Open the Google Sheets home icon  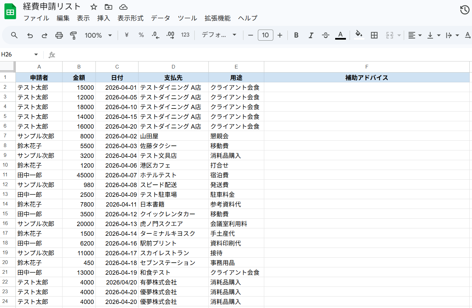pyautogui.click(x=10, y=12)
